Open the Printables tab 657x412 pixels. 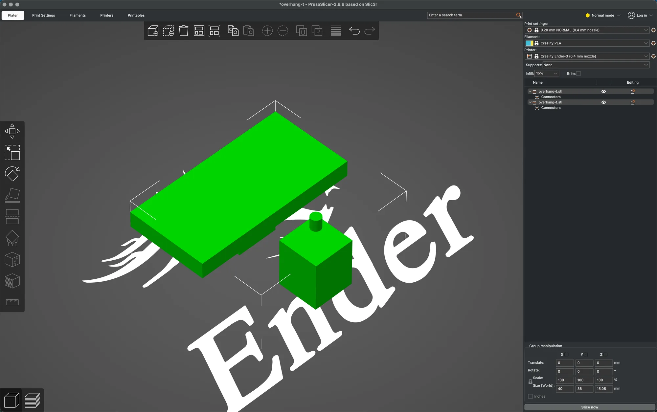136,15
